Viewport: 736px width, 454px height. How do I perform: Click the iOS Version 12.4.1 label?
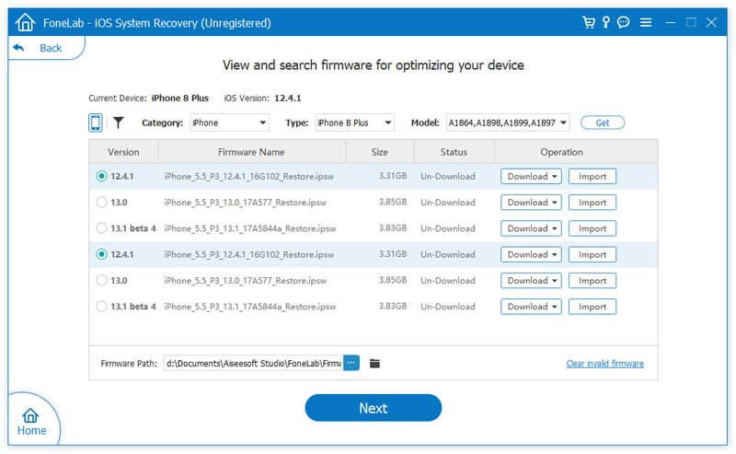262,98
